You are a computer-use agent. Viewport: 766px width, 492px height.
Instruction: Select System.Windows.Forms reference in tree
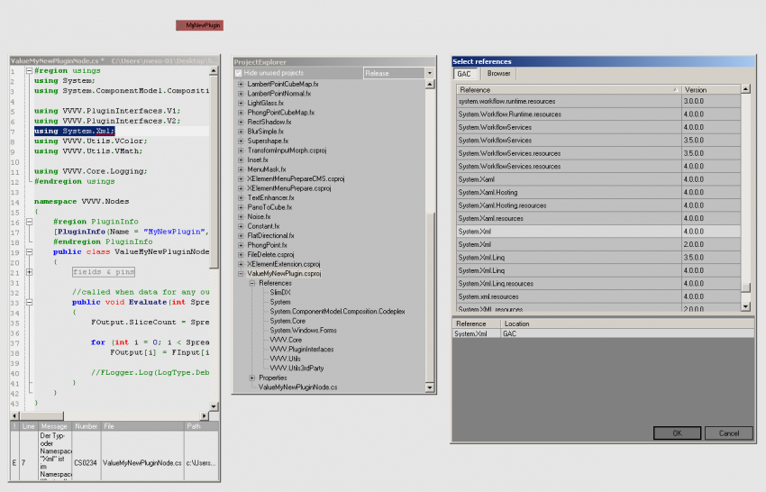[x=303, y=331]
